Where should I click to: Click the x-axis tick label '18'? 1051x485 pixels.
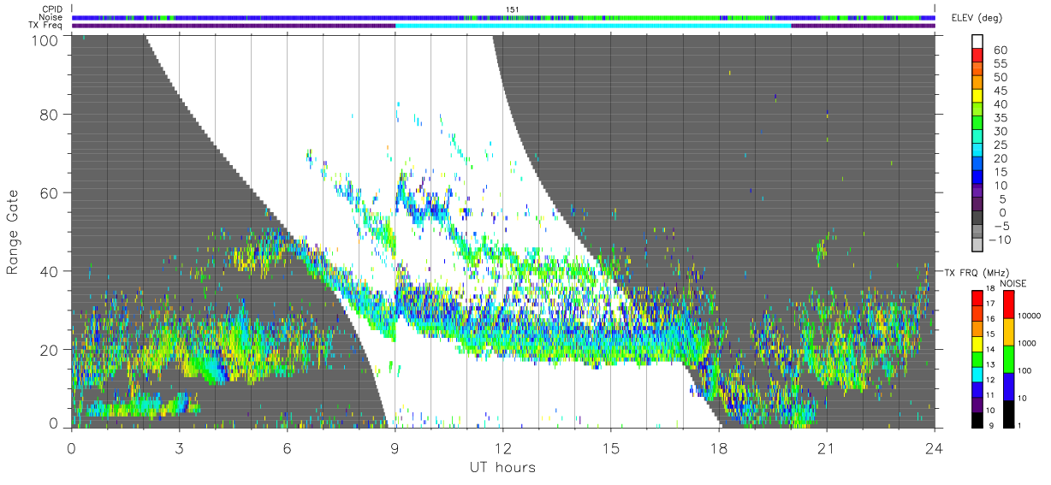pyautogui.click(x=718, y=447)
